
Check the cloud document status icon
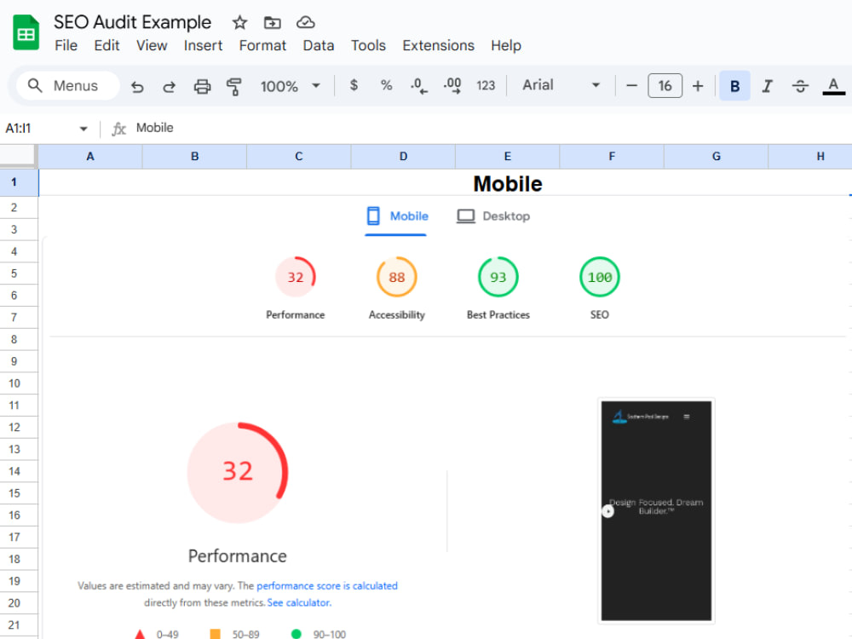305,22
